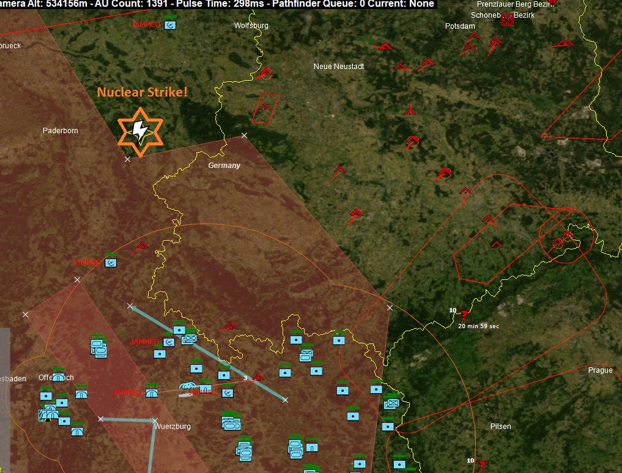This screenshot has height=473, width=622.
Task: Click the 20 min 59 sec timer text
Action: click(479, 326)
